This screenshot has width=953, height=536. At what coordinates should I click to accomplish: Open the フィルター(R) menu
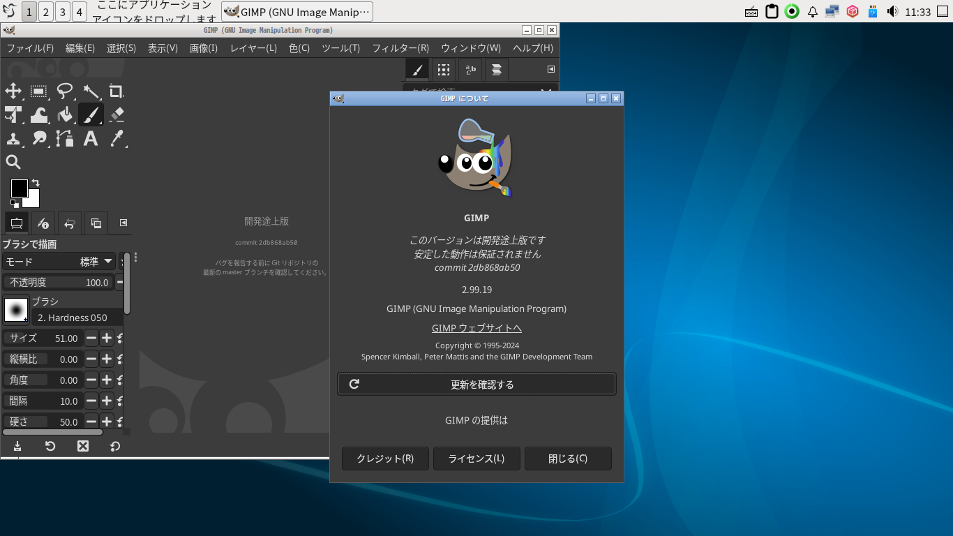click(400, 48)
